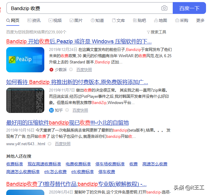
Task: Open 百度快照 for the y4f.net result
Action: tap(63, 144)
